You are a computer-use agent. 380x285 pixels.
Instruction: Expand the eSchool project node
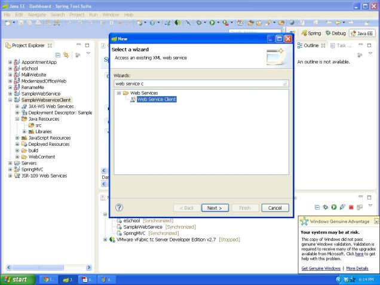[10, 68]
